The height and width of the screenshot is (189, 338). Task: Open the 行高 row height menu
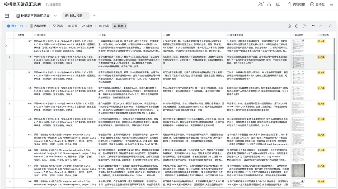[x=104, y=26]
